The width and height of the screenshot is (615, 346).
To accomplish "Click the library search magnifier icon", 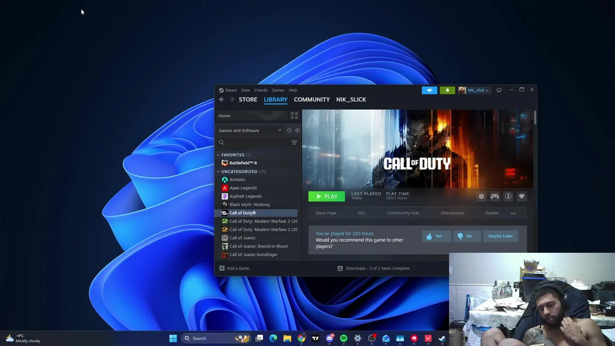I will 221,142.
